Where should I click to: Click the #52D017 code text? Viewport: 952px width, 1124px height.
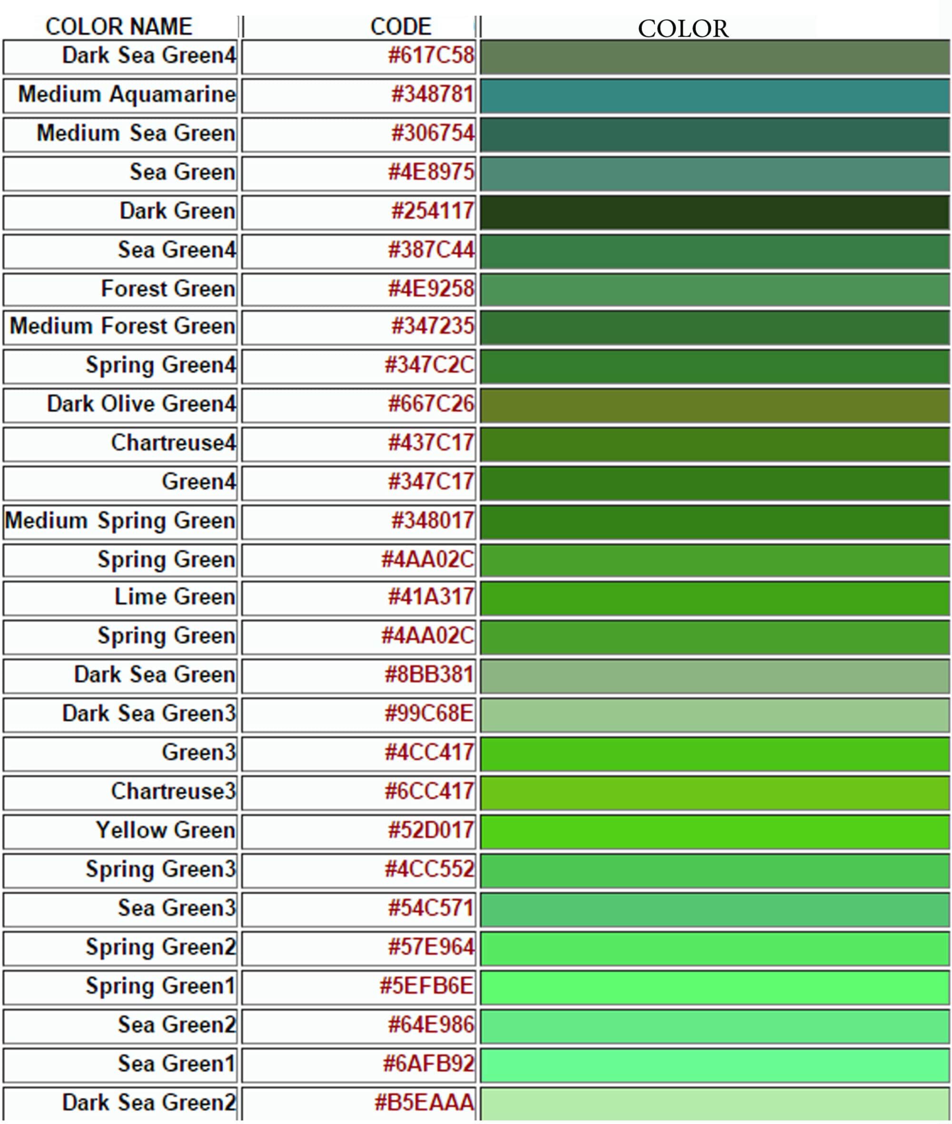click(x=430, y=830)
